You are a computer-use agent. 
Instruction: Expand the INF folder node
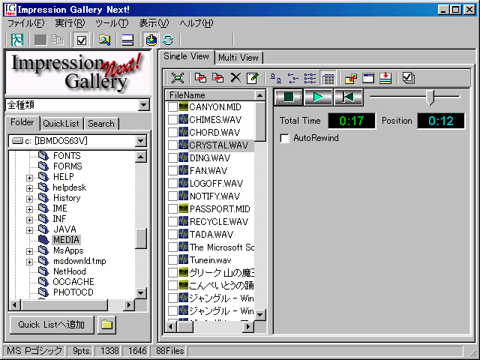(x=29, y=220)
